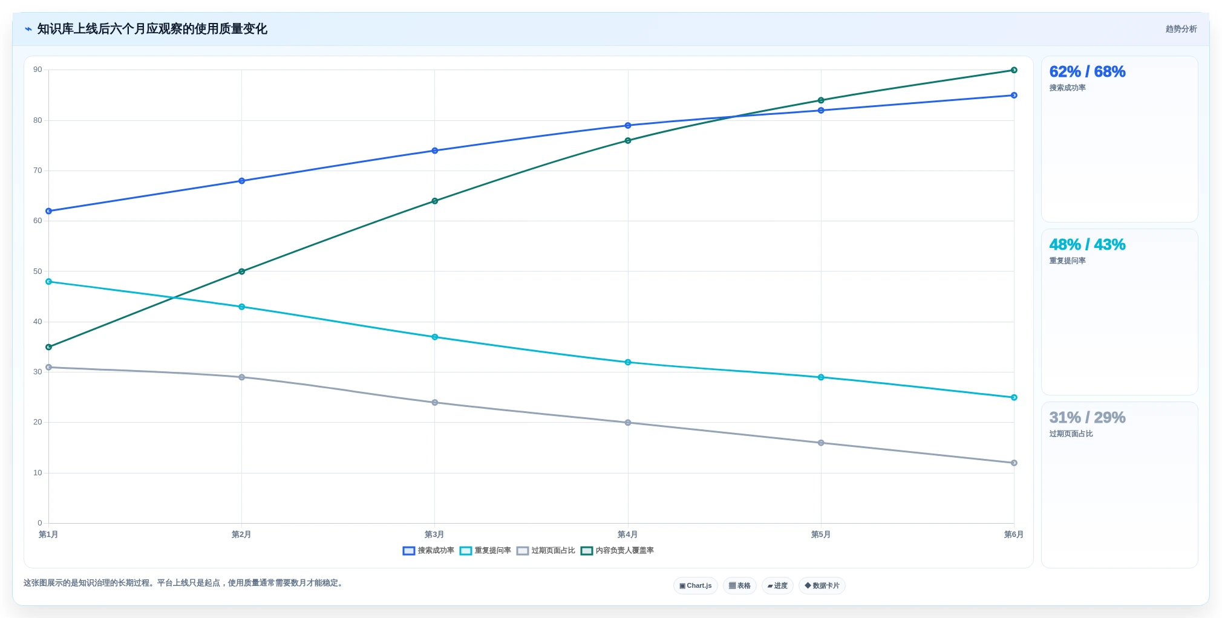Viewport: 1222px width, 618px height.
Task: Click the 90 y-axis tick label
Action: point(38,70)
